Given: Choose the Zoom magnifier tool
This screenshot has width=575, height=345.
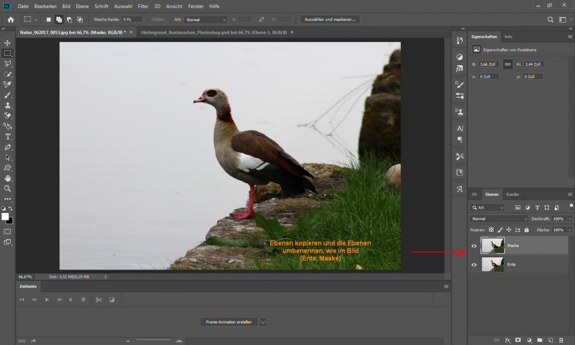Looking at the screenshot, I should (8, 188).
